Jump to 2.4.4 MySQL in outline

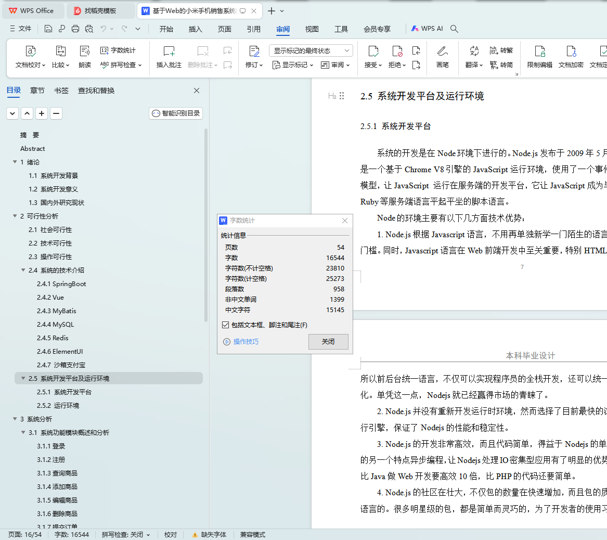pos(55,325)
